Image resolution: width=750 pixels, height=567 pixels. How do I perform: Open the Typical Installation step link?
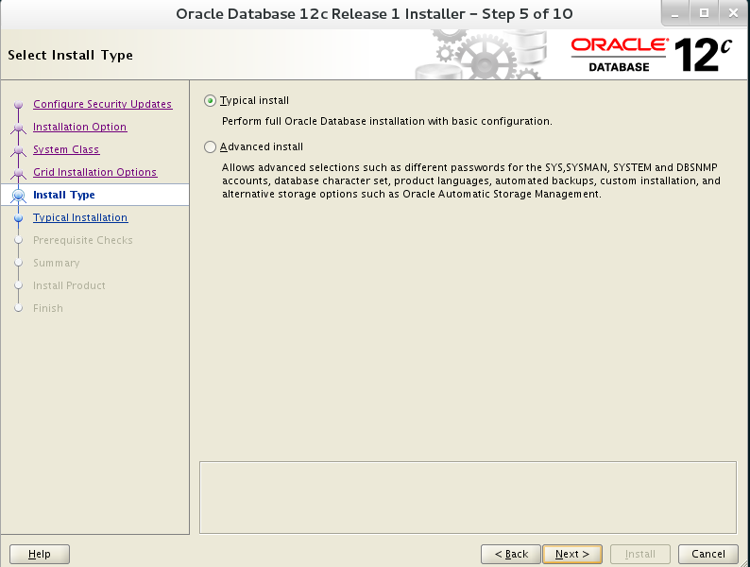(x=80, y=217)
